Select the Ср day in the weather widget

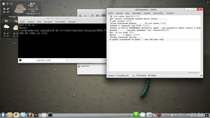[x=16, y=21]
